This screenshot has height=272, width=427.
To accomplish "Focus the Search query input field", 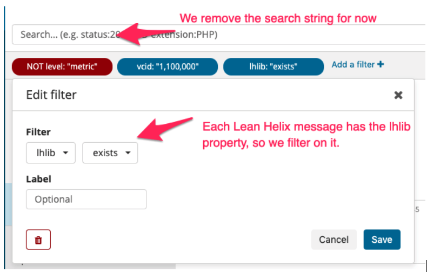I will tap(219, 35).
